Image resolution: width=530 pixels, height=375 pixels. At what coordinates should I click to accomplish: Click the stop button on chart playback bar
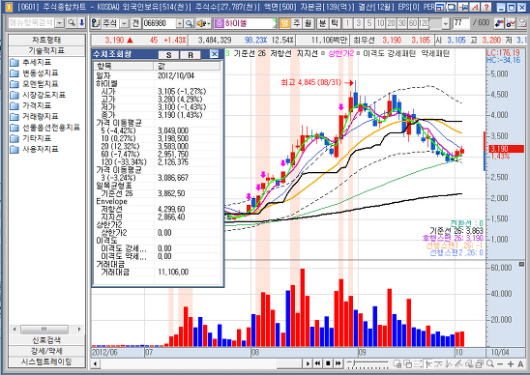coord(328,363)
